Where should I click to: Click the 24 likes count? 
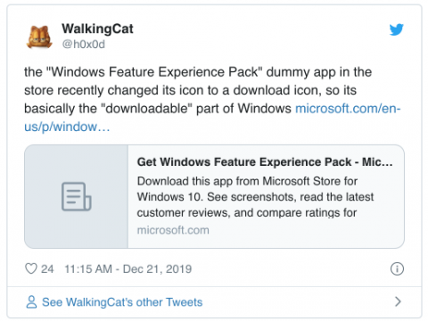coord(47,269)
